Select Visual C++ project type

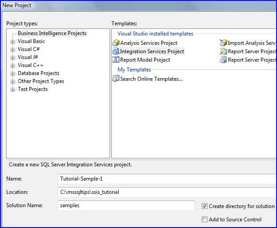30,65
